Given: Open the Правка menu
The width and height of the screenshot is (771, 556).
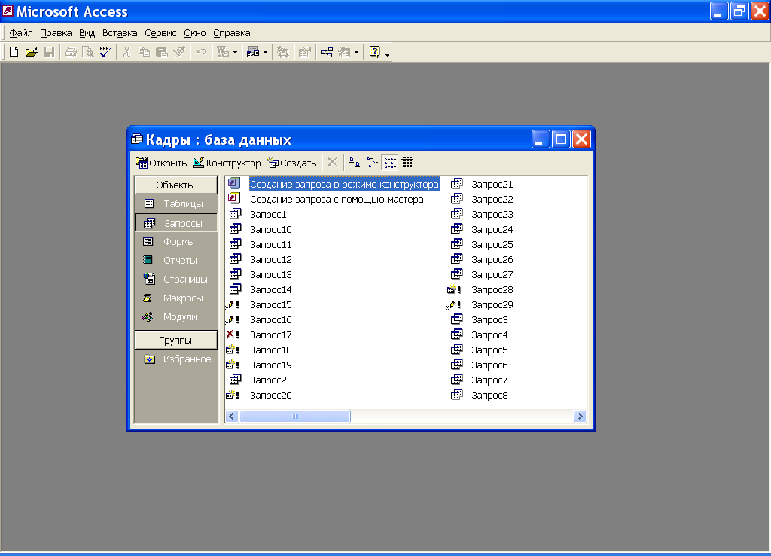Looking at the screenshot, I should pos(56,33).
